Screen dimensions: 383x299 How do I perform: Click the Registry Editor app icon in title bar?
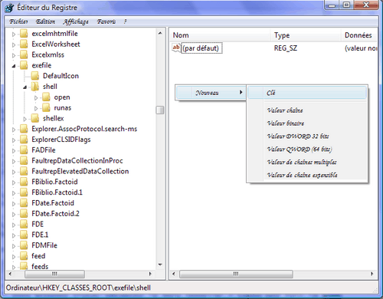point(9,8)
